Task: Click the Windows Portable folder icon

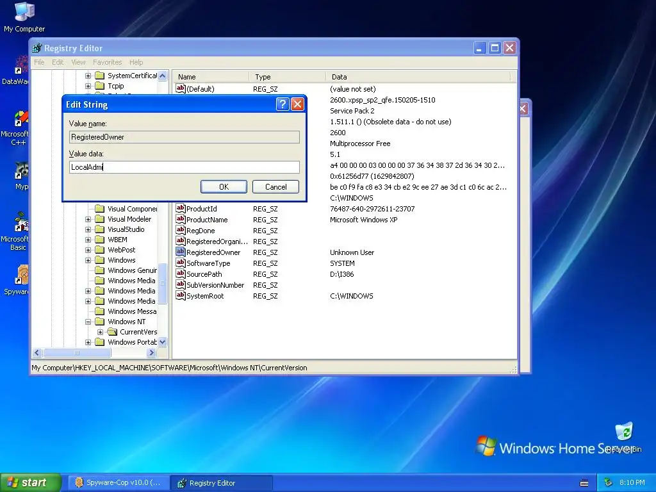Action: point(99,342)
